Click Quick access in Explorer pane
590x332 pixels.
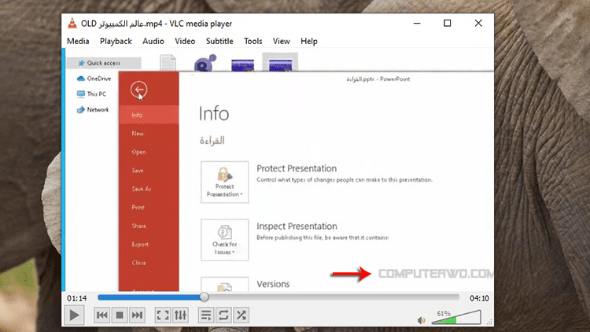click(104, 63)
